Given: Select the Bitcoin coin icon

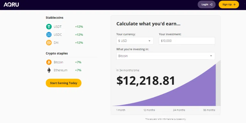Looking at the screenshot, I should coord(49,62).
